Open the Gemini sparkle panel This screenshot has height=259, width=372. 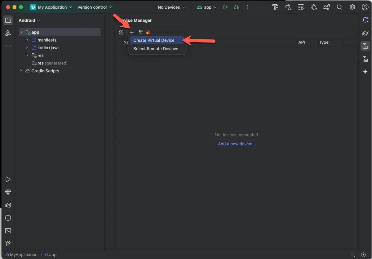pos(365,72)
